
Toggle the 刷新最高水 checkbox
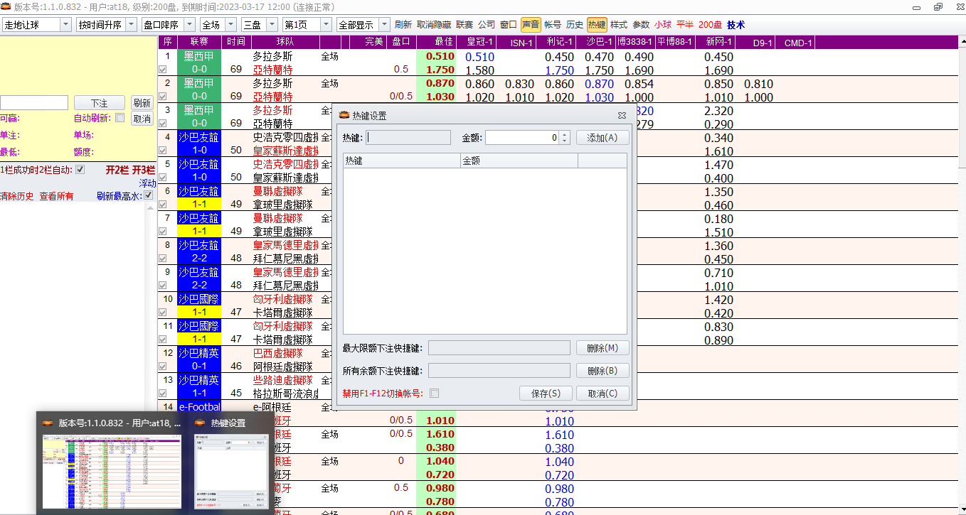(149, 195)
